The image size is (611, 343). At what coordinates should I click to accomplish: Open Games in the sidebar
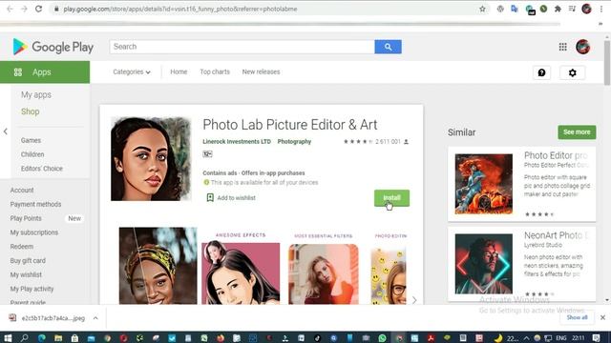pos(31,140)
